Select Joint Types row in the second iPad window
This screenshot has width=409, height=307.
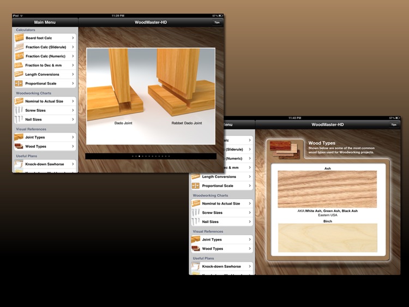tap(222, 239)
